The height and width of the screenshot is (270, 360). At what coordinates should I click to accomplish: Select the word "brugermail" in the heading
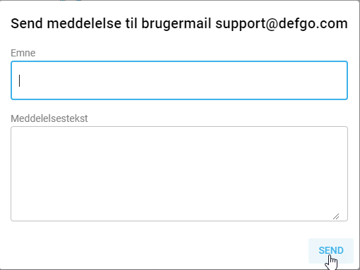(x=176, y=24)
